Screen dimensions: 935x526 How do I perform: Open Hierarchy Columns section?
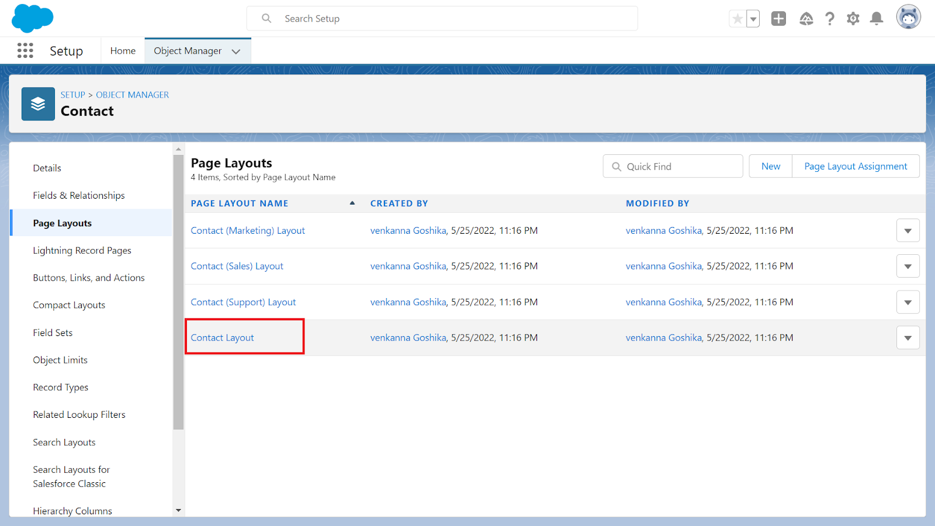[72, 511]
